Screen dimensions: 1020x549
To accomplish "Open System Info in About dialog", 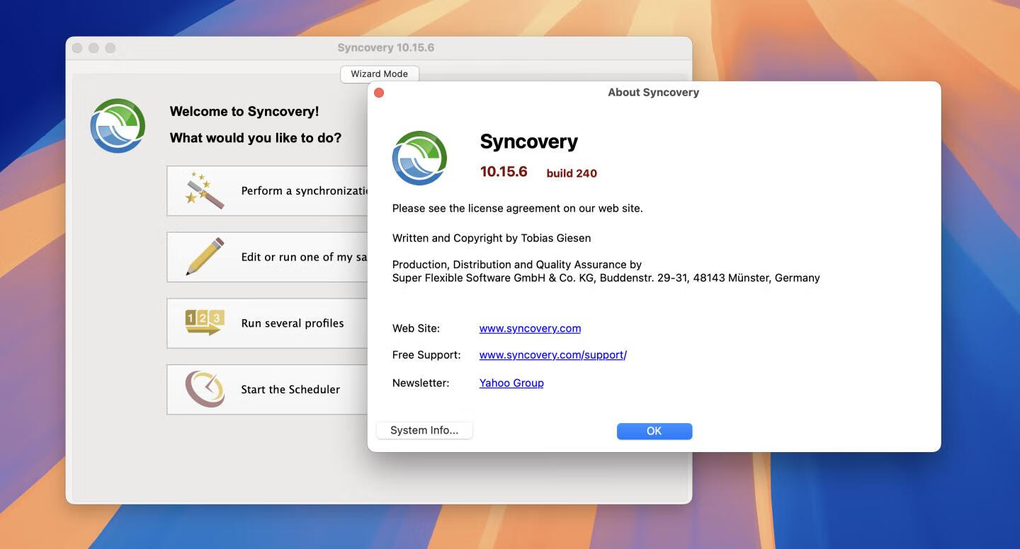I will click(x=424, y=430).
